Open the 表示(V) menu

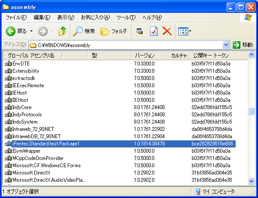(66, 18)
